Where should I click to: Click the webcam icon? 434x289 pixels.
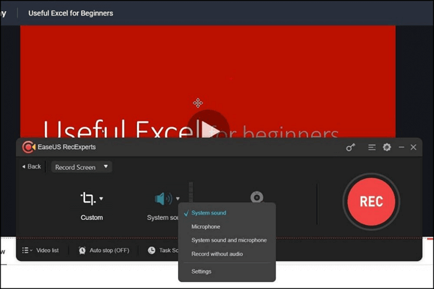[x=257, y=197]
